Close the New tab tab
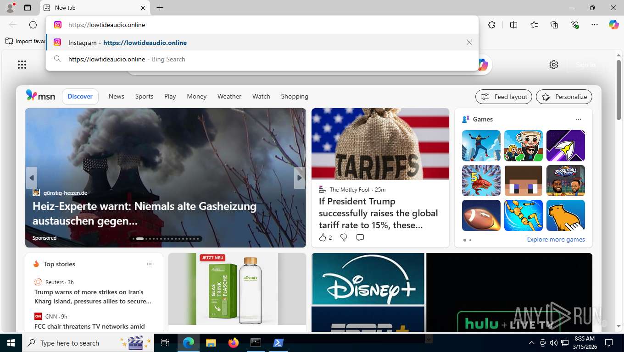Viewport: 624px width, 352px height. click(143, 8)
